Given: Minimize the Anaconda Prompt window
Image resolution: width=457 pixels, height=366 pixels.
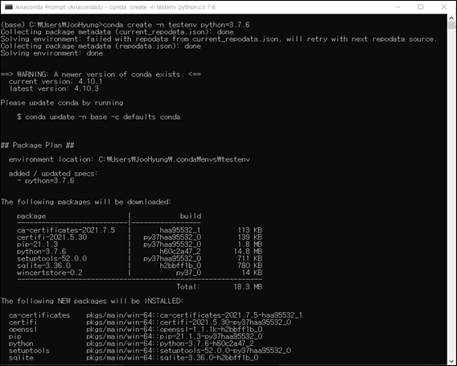Looking at the screenshot, I should click(397, 6).
